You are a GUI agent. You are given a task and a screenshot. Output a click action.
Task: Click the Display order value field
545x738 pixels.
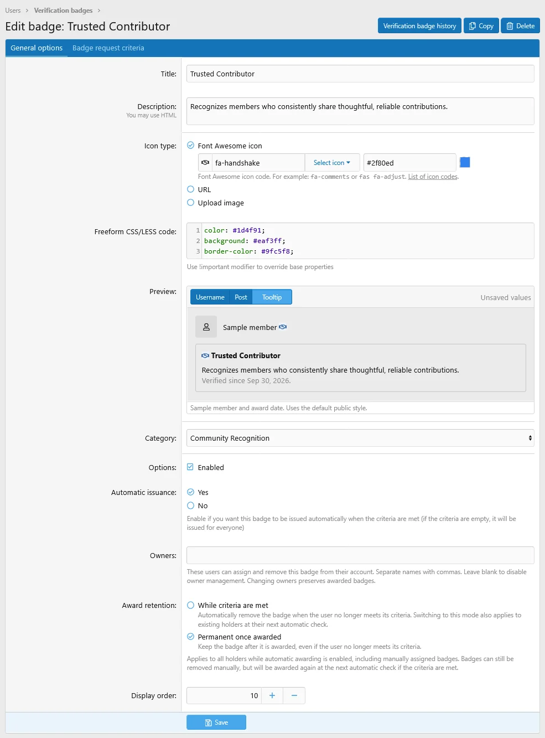tap(224, 695)
